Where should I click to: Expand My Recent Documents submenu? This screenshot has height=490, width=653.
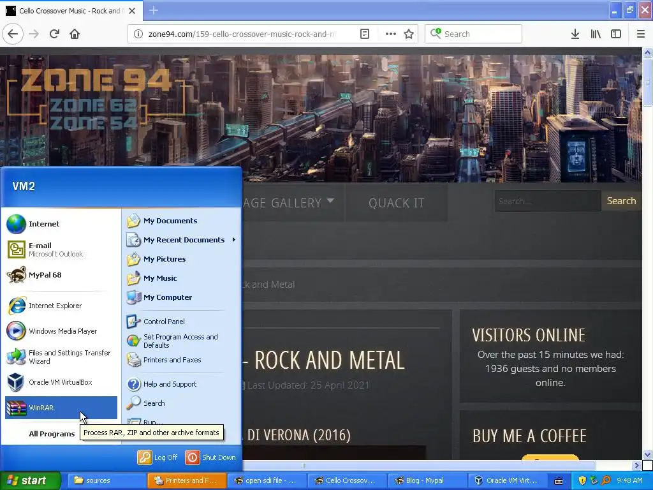pos(182,240)
